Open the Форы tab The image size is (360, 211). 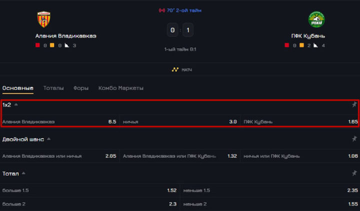point(81,88)
